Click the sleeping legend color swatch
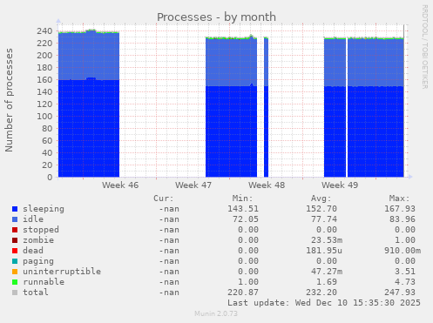Image resolution: width=433 pixels, height=323 pixels. point(15,209)
